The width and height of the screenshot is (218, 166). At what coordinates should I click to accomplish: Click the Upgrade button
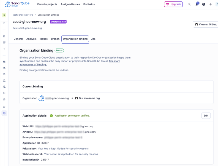click(x=173, y=4)
